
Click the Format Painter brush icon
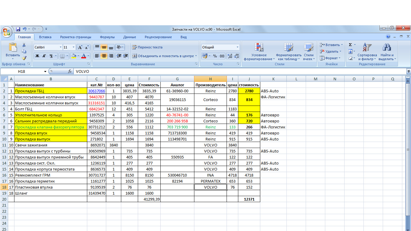24,58
